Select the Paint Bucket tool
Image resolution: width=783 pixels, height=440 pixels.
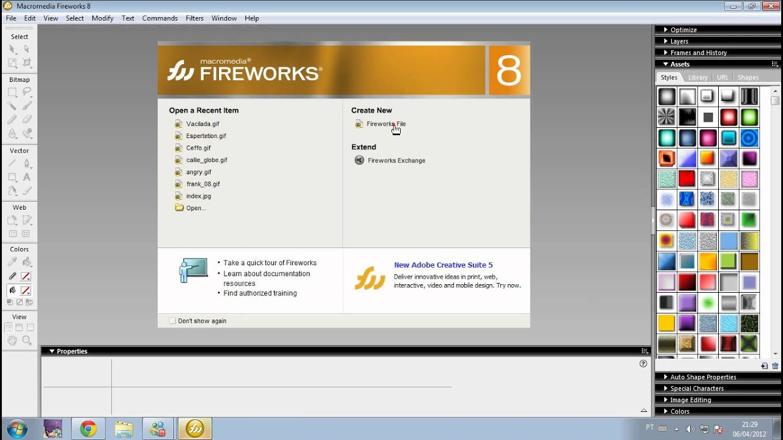(x=26, y=262)
